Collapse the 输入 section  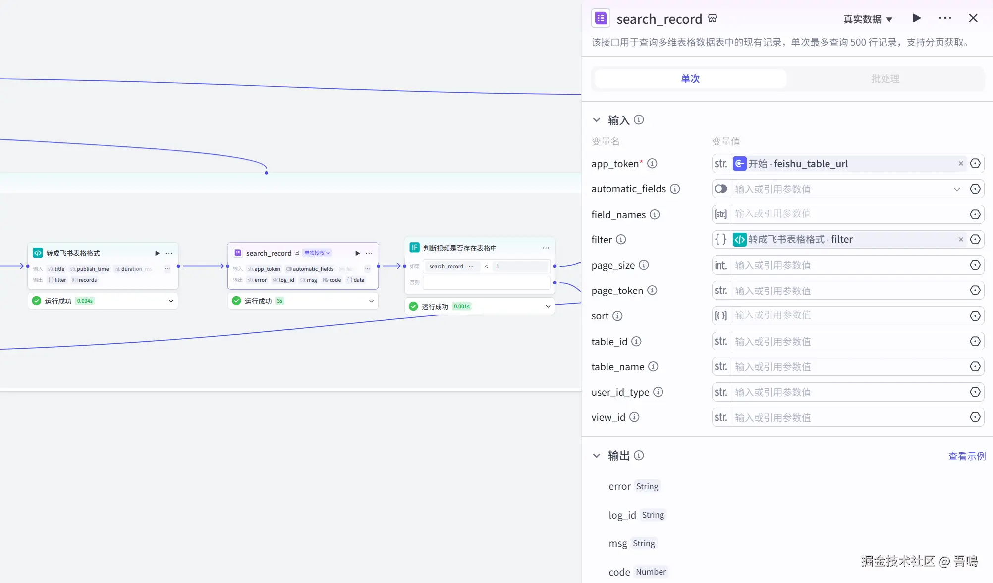pyautogui.click(x=597, y=120)
